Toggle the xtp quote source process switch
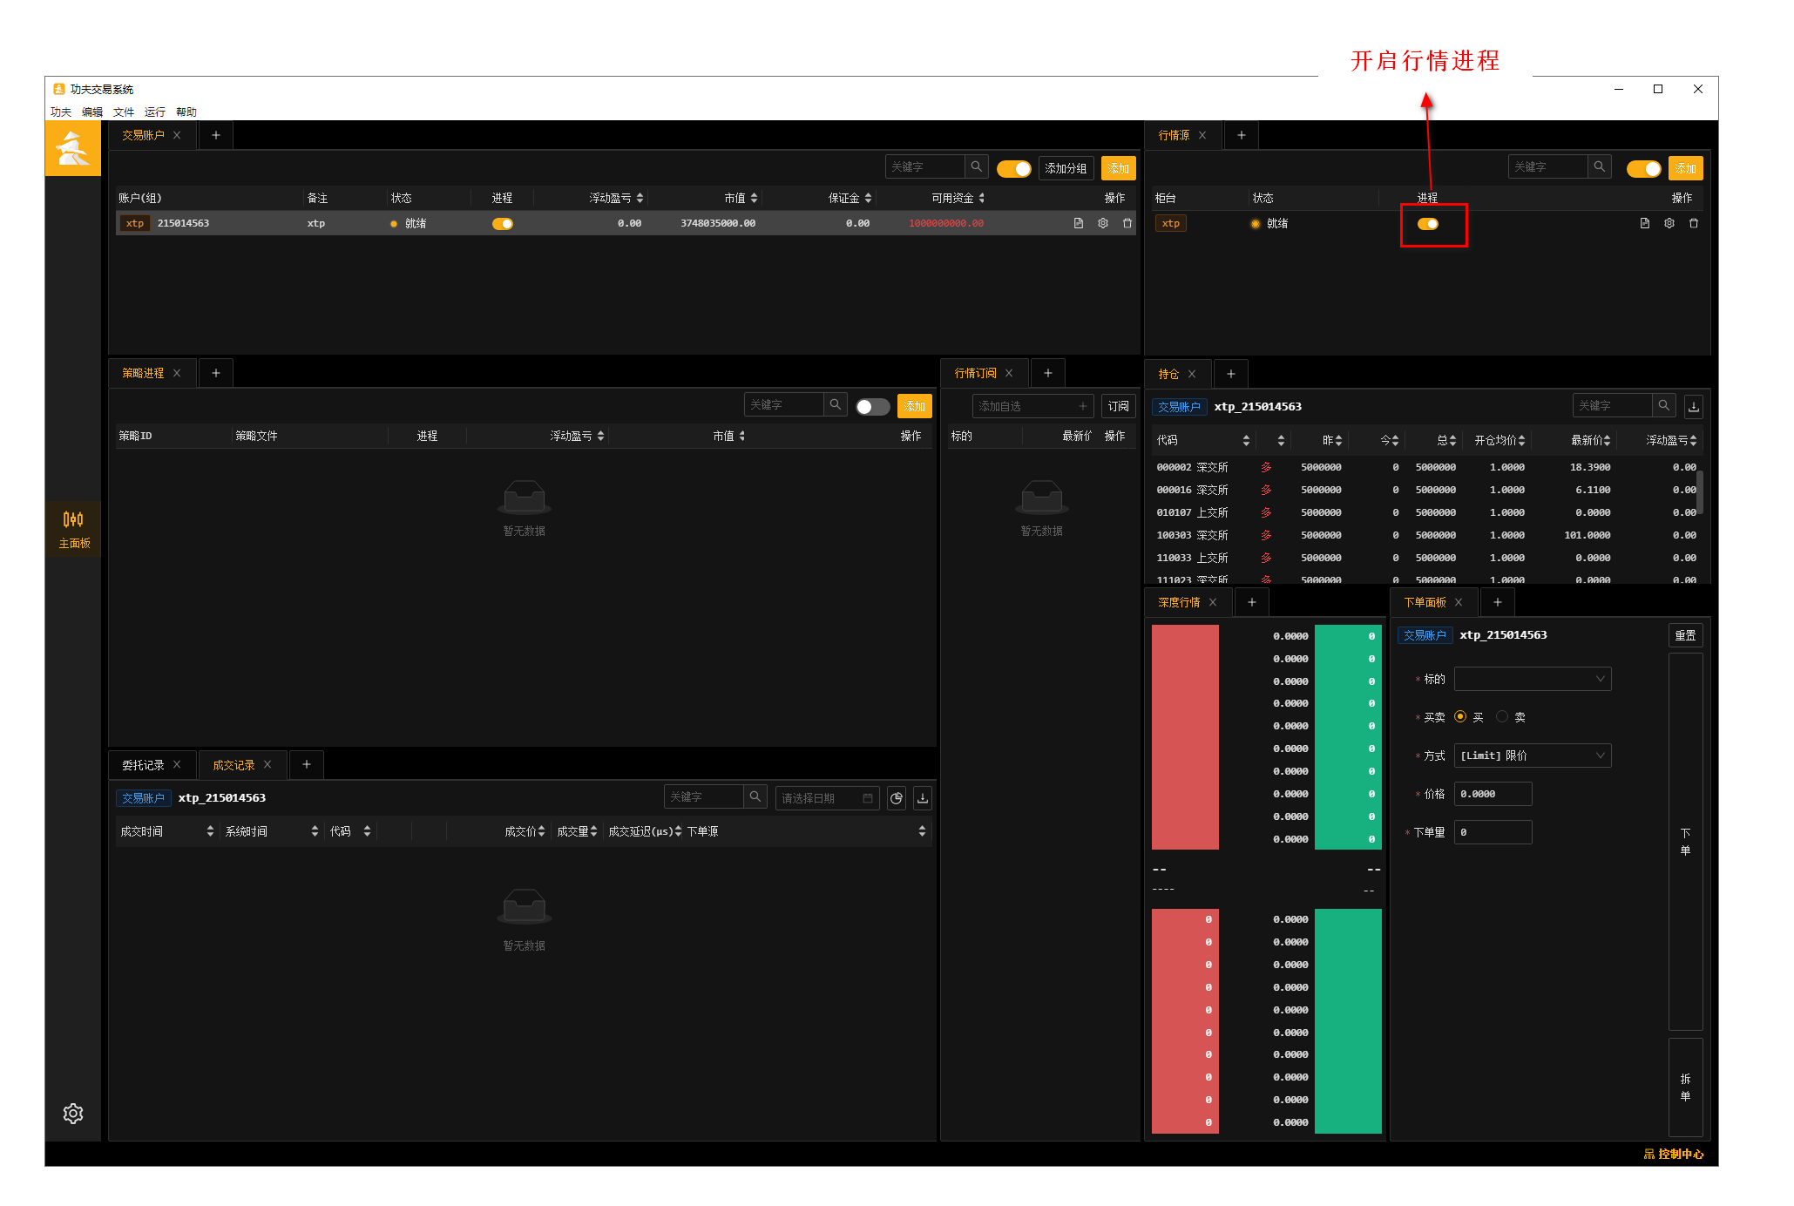Viewport: 1794px width, 1206px height. (x=1427, y=223)
